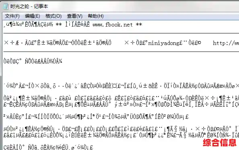Open the 文件(F) menu
This screenshot has height=150, width=239.
(x=12, y=16)
